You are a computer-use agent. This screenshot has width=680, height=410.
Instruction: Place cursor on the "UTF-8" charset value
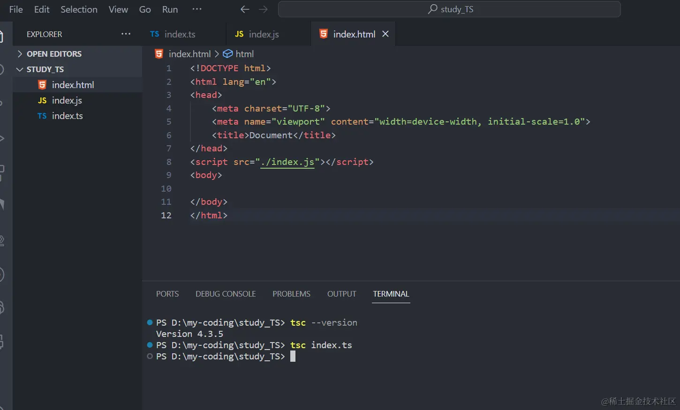[306, 109]
